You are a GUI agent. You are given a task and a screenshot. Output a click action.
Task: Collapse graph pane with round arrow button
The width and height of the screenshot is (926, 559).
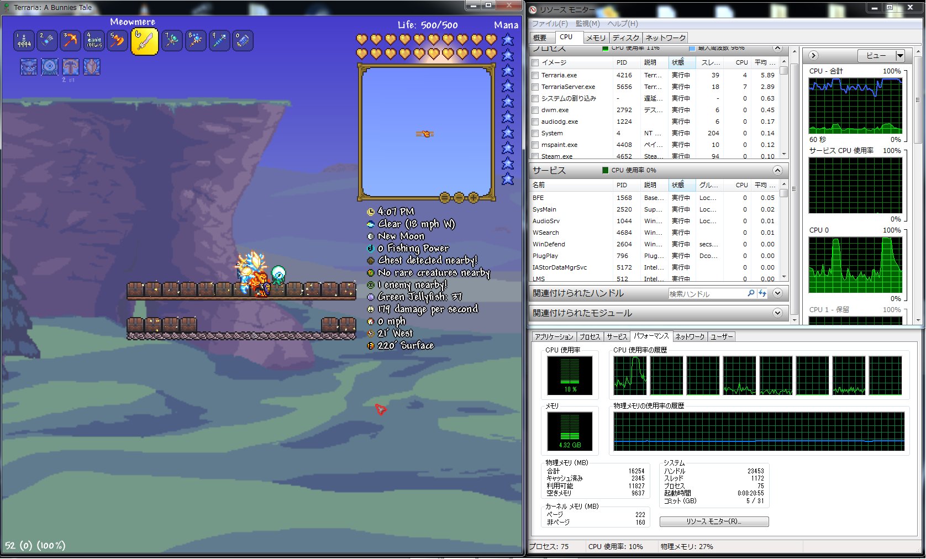(x=813, y=55)
